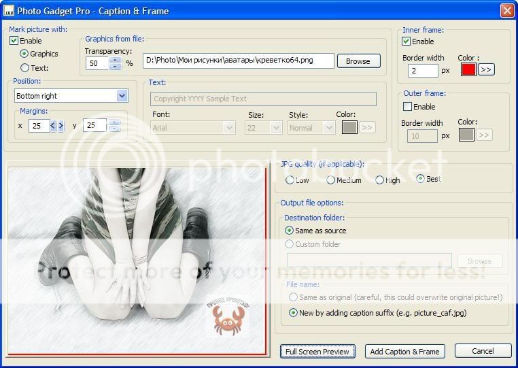Open inner frame color picker arrow button

point(486,69)
